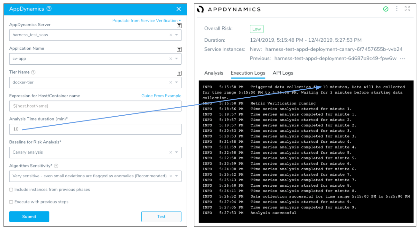
Task: Clear harness_test_saas server selection
Action: coord(171,35)
